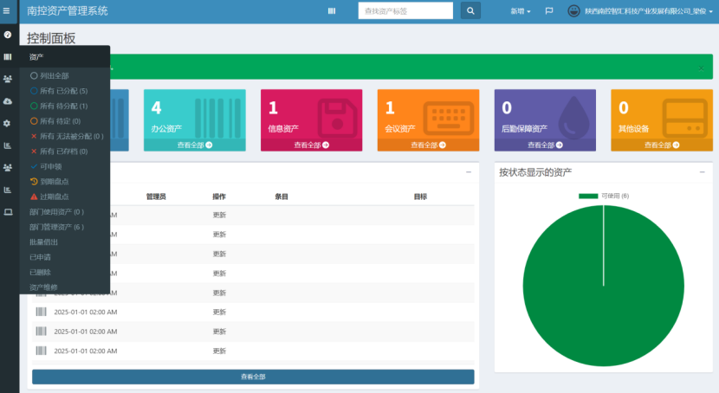Click the 查找资产标签 search field

[x=405, y=11]
